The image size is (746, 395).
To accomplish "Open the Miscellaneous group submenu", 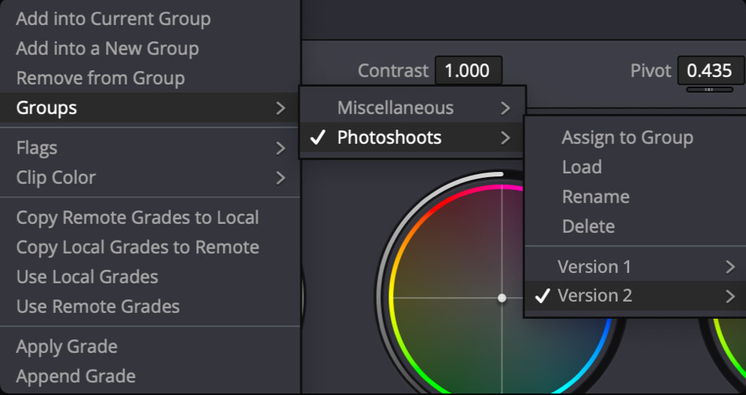I will (412, 108).
